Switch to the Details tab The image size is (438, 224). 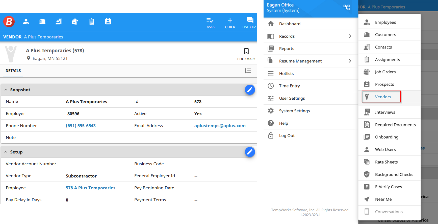13,71
